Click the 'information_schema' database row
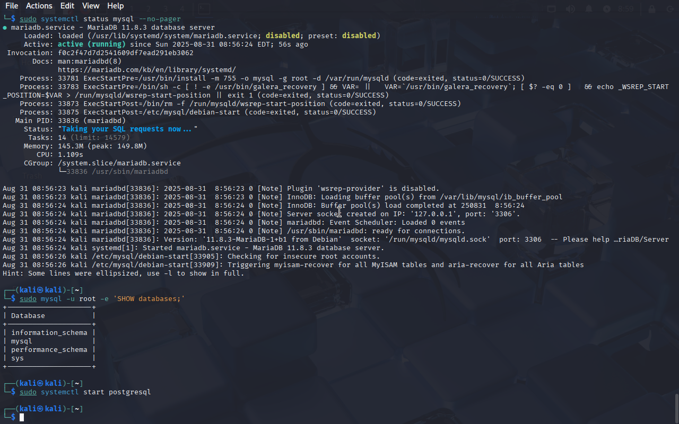 point(49,333)
